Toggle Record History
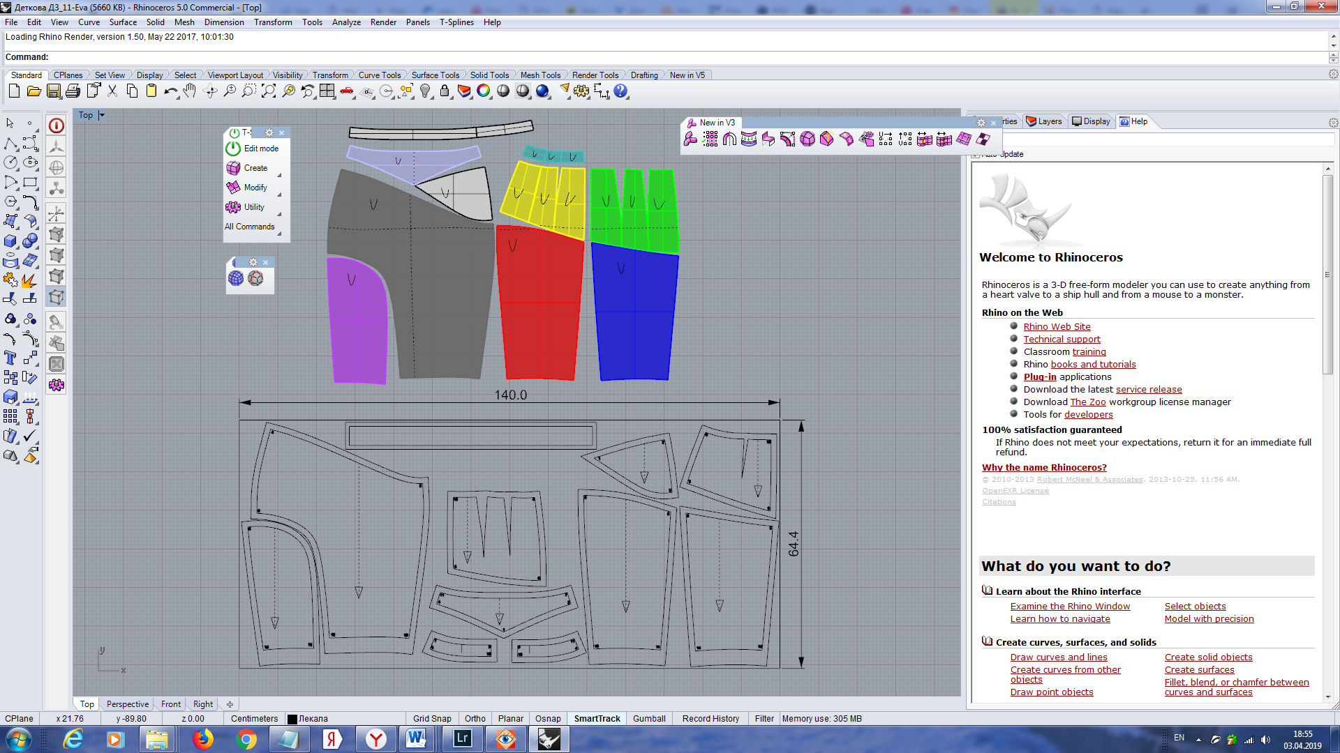Viewport: 1340px width, 753px height. [710, 719]
